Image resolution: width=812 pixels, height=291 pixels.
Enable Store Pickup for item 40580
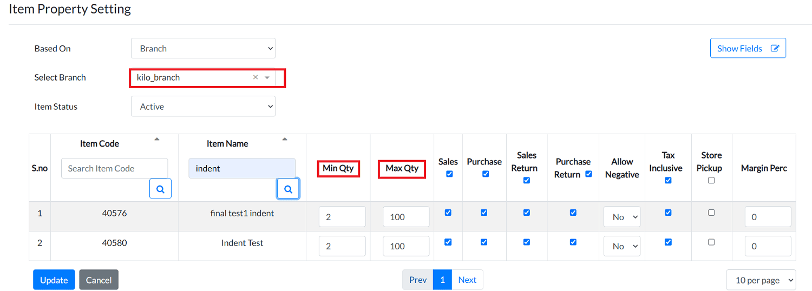click(711, 242)
